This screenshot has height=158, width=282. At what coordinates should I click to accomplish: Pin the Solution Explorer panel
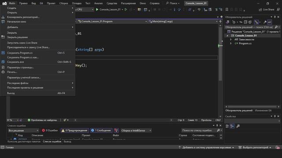pyautogui.click(x=275, y=17)
